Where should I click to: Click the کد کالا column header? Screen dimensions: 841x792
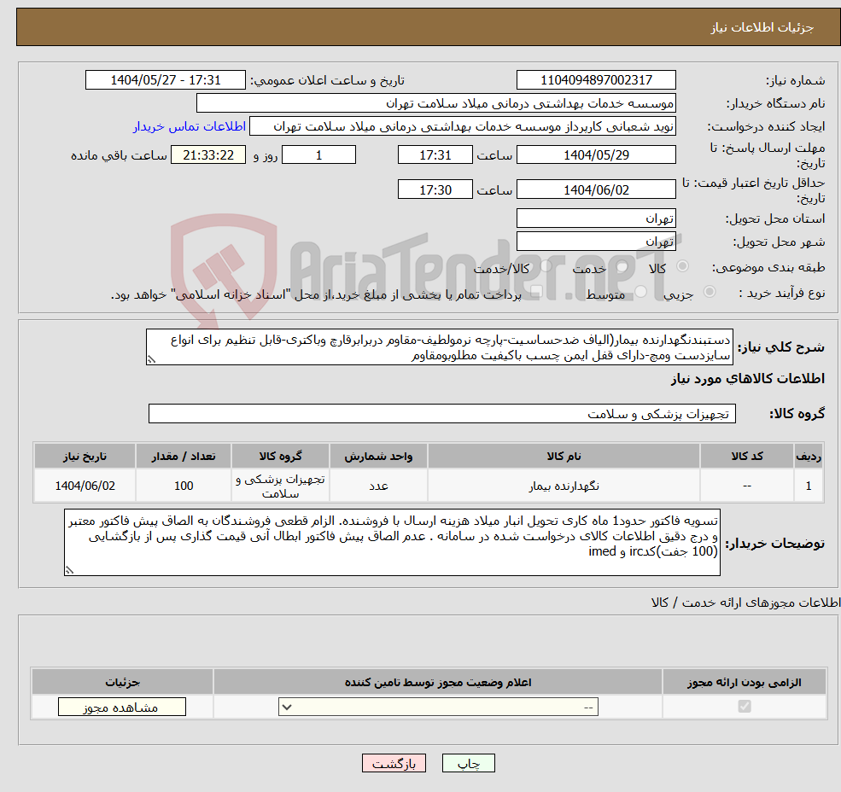(747, 457)
